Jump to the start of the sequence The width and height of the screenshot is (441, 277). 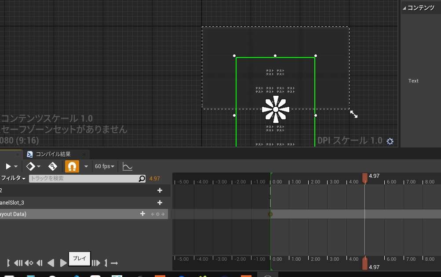tap(18, 263)
